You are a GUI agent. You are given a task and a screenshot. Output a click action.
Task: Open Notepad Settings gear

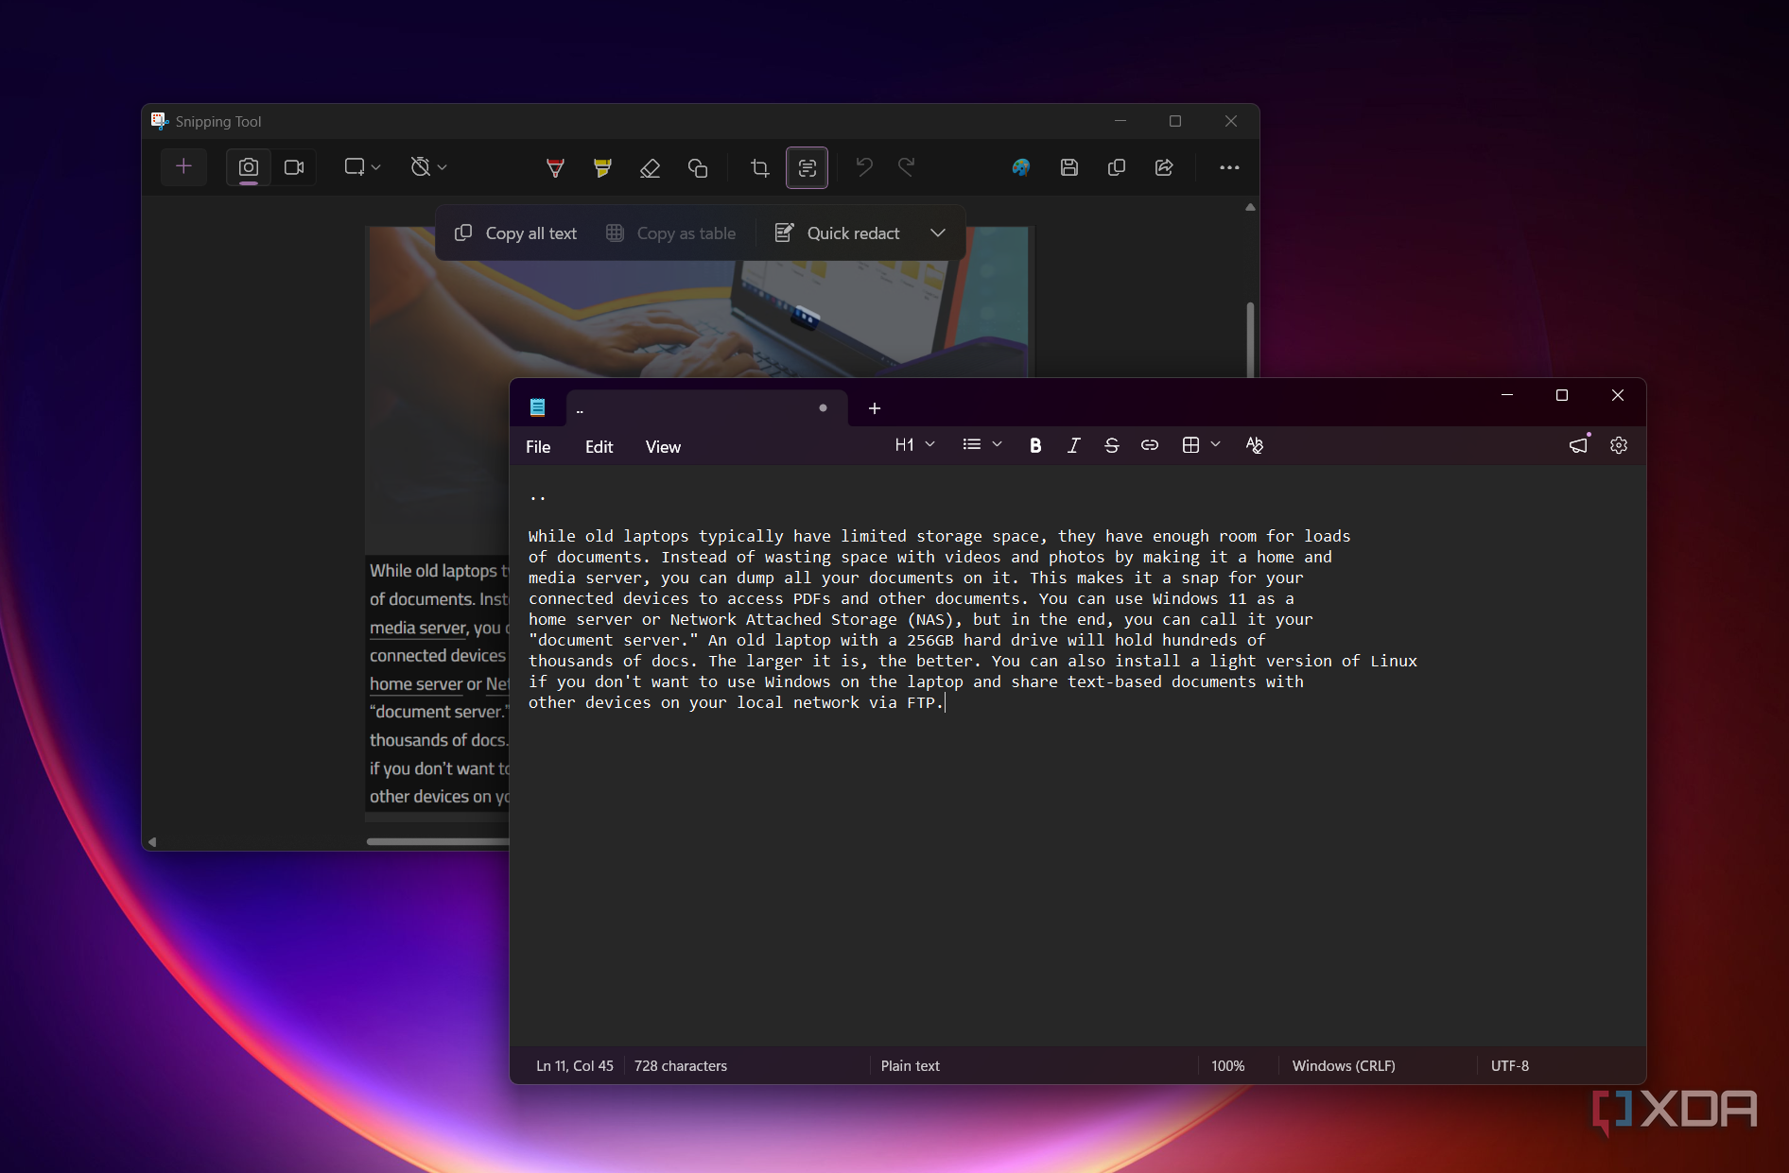click(x=1619, y=445)
